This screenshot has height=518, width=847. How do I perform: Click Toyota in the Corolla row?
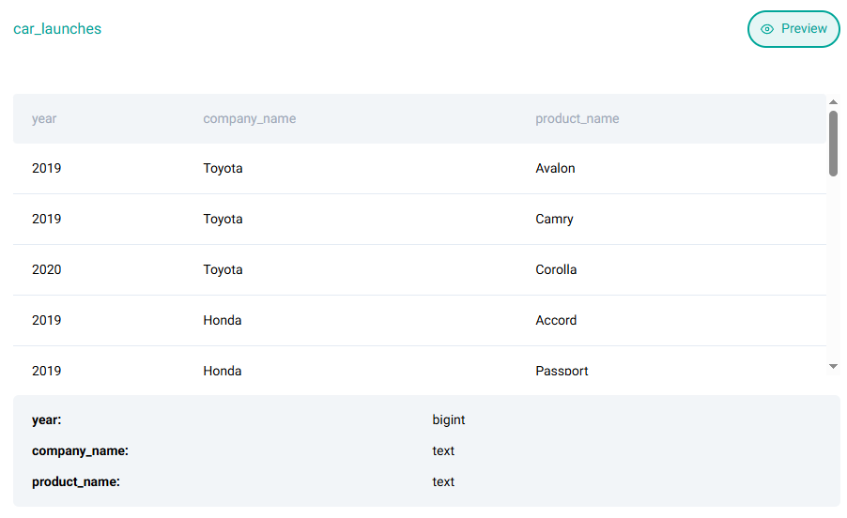tap(223, 270)
